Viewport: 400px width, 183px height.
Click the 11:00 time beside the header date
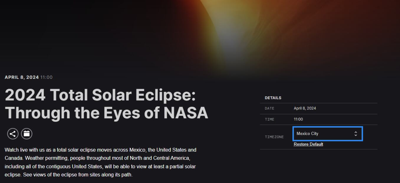[46, 77]
